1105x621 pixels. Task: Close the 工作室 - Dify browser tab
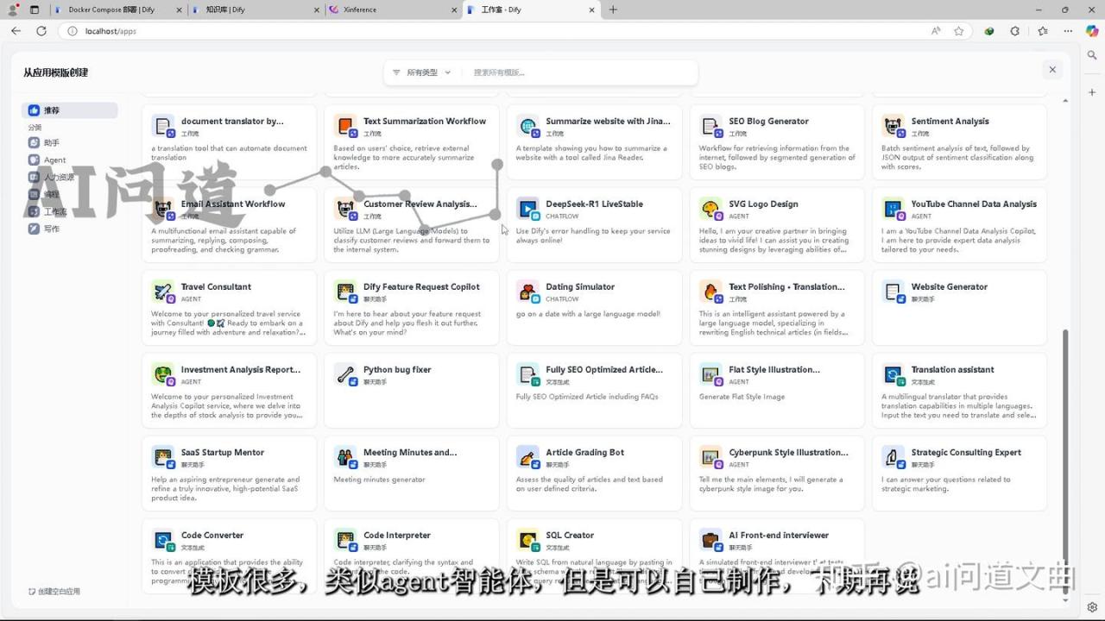tap(592, 9)
